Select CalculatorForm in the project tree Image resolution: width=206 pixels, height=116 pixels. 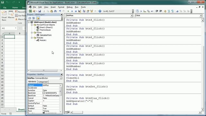(x=45, y=35)
